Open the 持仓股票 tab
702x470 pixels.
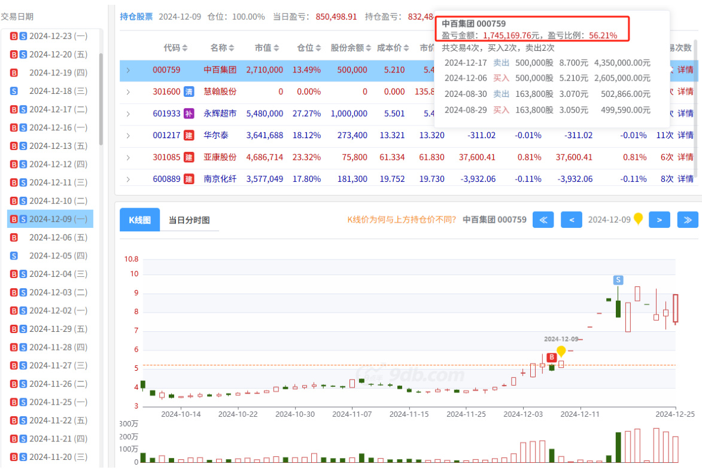[136, 17]
